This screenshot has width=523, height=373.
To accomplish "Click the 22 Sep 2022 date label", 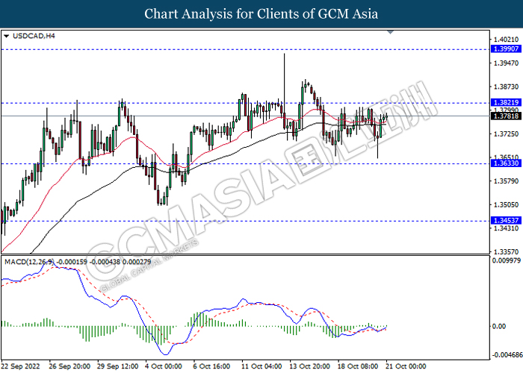I will 20,366.
